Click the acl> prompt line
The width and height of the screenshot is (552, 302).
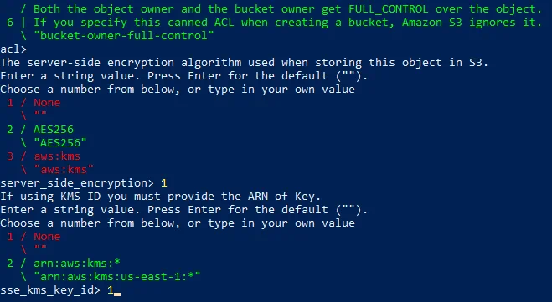[13, 49]
